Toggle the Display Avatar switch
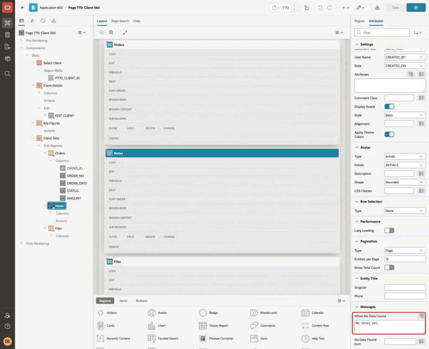 click(x=389, y=107)
